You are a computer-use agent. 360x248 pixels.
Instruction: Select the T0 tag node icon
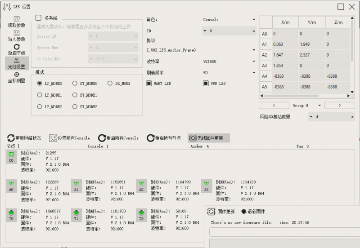[11, 215]
